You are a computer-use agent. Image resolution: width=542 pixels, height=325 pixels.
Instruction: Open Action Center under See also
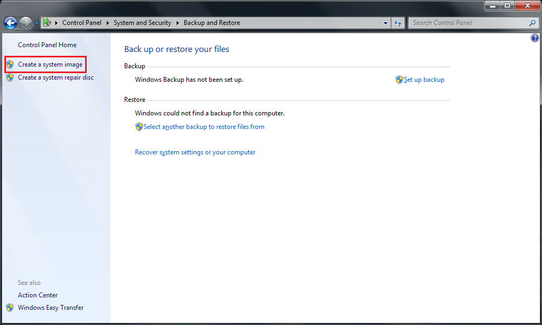[38, 295]
